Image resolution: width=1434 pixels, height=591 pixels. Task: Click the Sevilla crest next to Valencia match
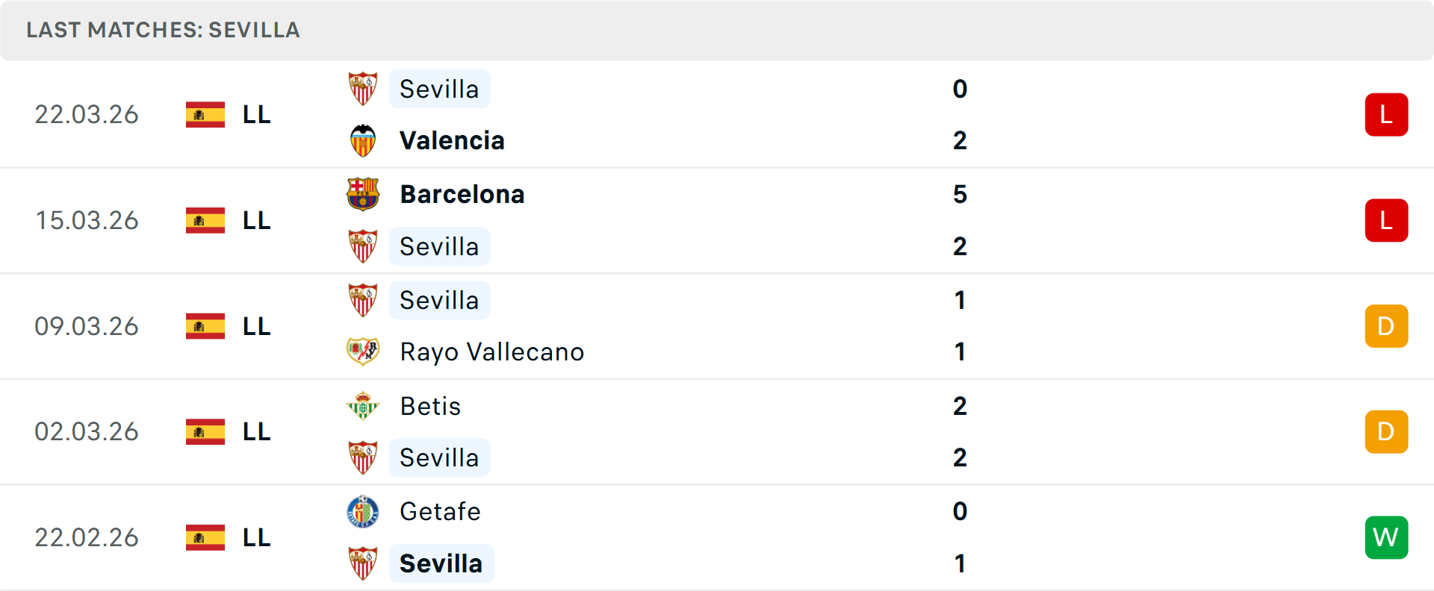click(x=364, y=89)
